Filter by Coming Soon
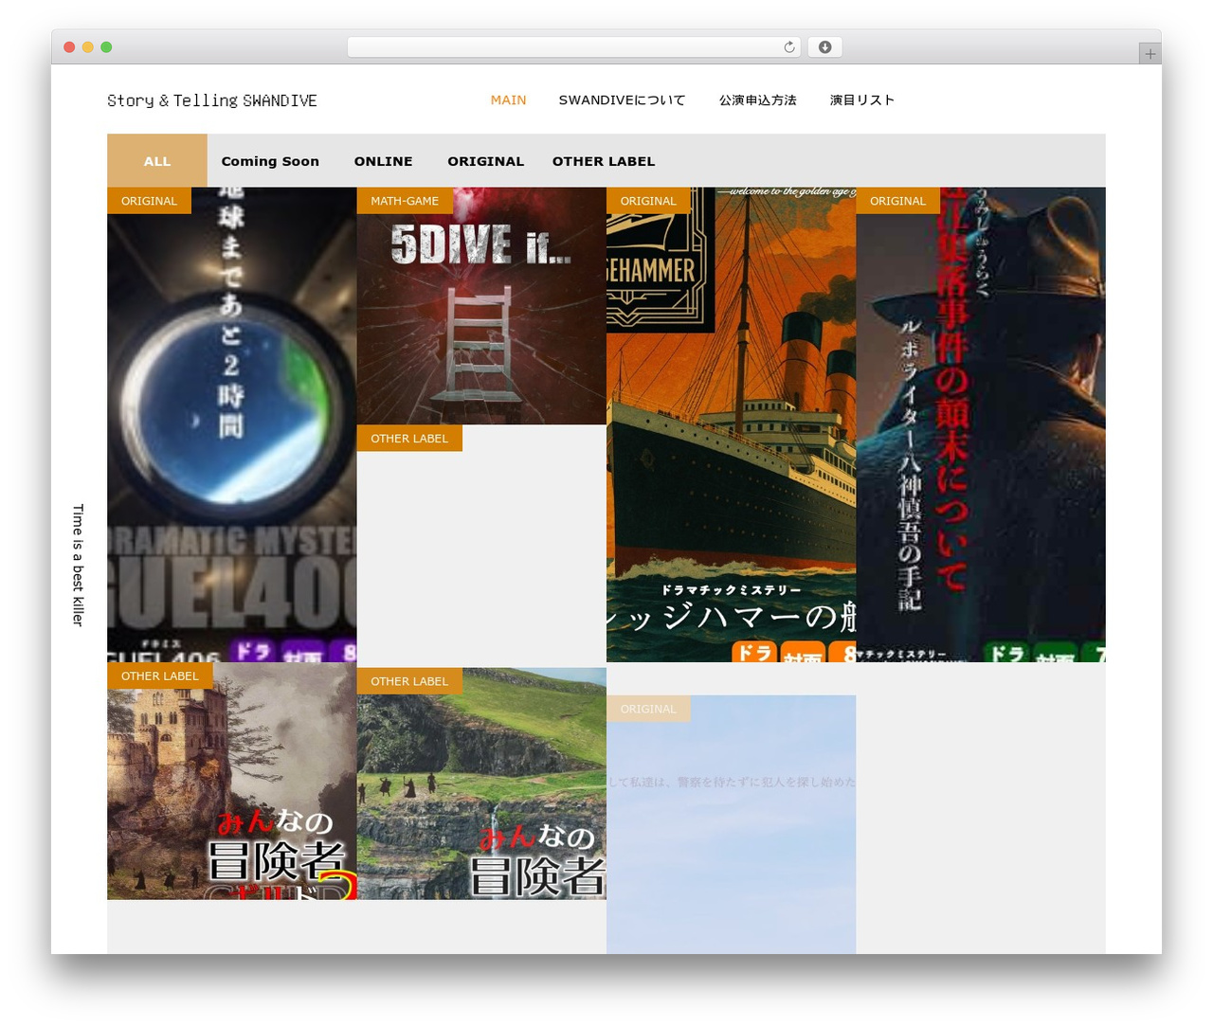This screenshot has width=1213, height=1027. coord(270,161)
